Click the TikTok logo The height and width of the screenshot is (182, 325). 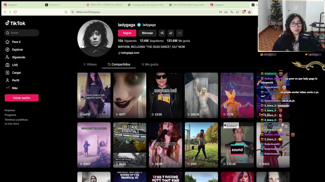coord(15,23)
